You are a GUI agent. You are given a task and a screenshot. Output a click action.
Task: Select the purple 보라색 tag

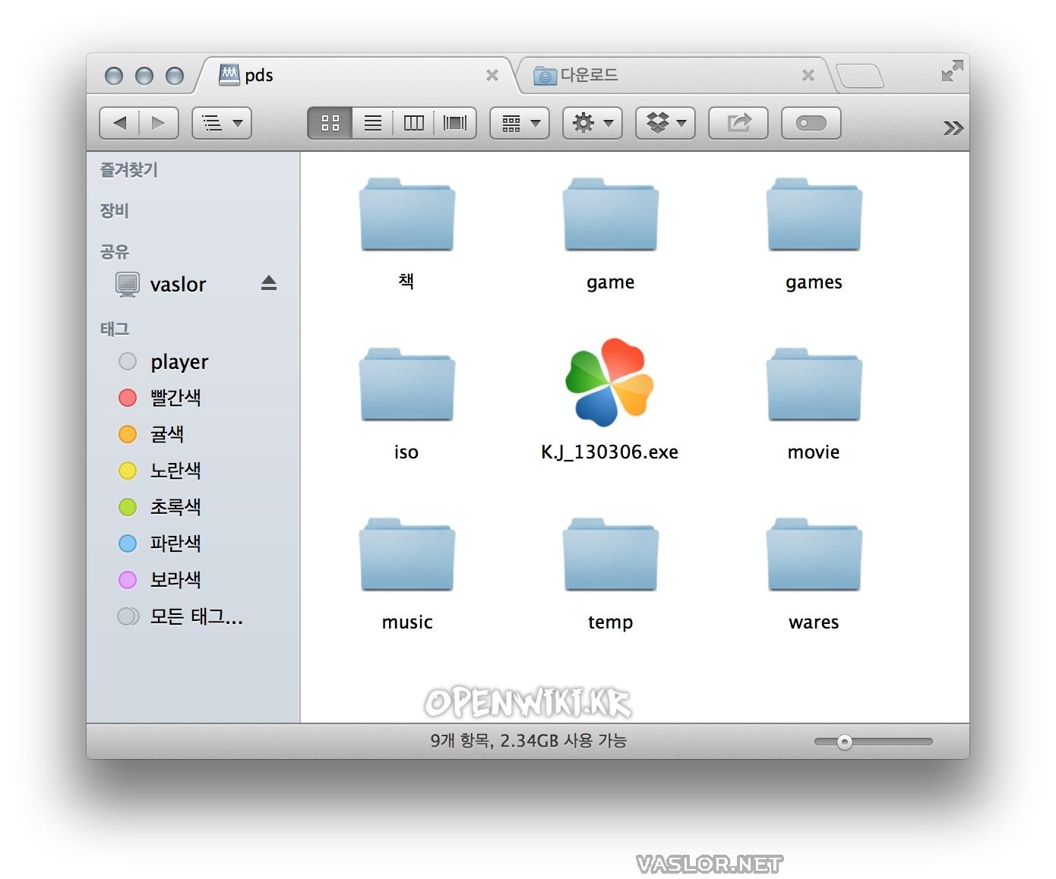point(193,580)
